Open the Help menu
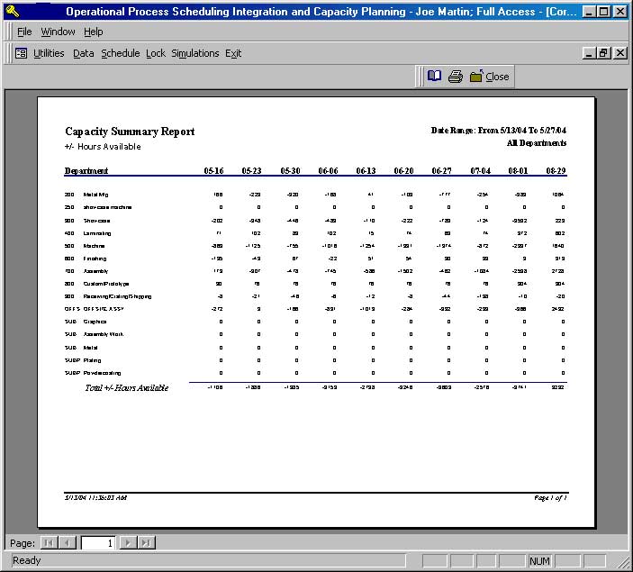The height and width of the screenshot is (572, 633). 94,32
